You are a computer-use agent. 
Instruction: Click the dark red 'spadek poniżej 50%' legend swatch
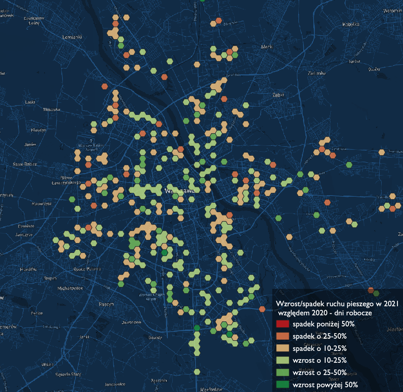pos(284,324)
